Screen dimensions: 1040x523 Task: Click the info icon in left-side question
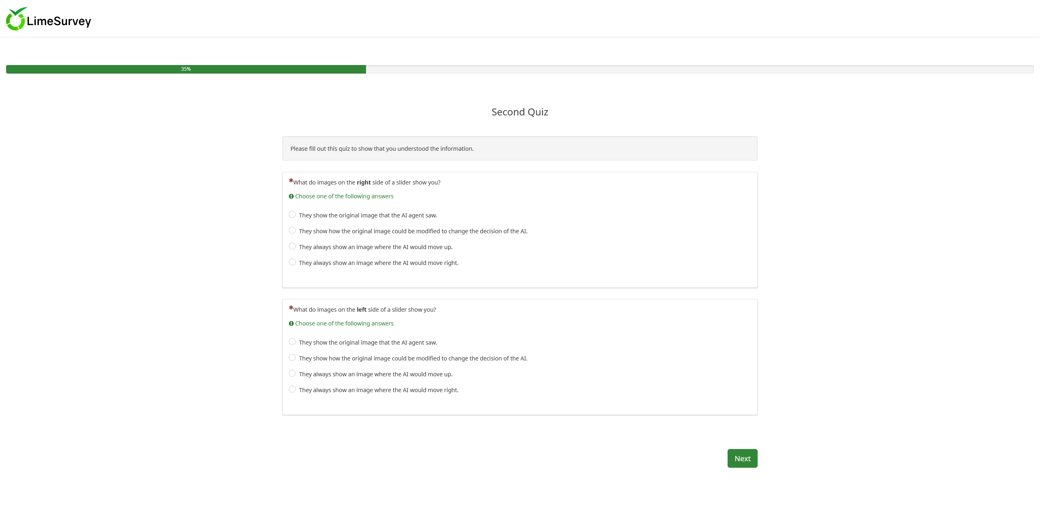(291, 323)
